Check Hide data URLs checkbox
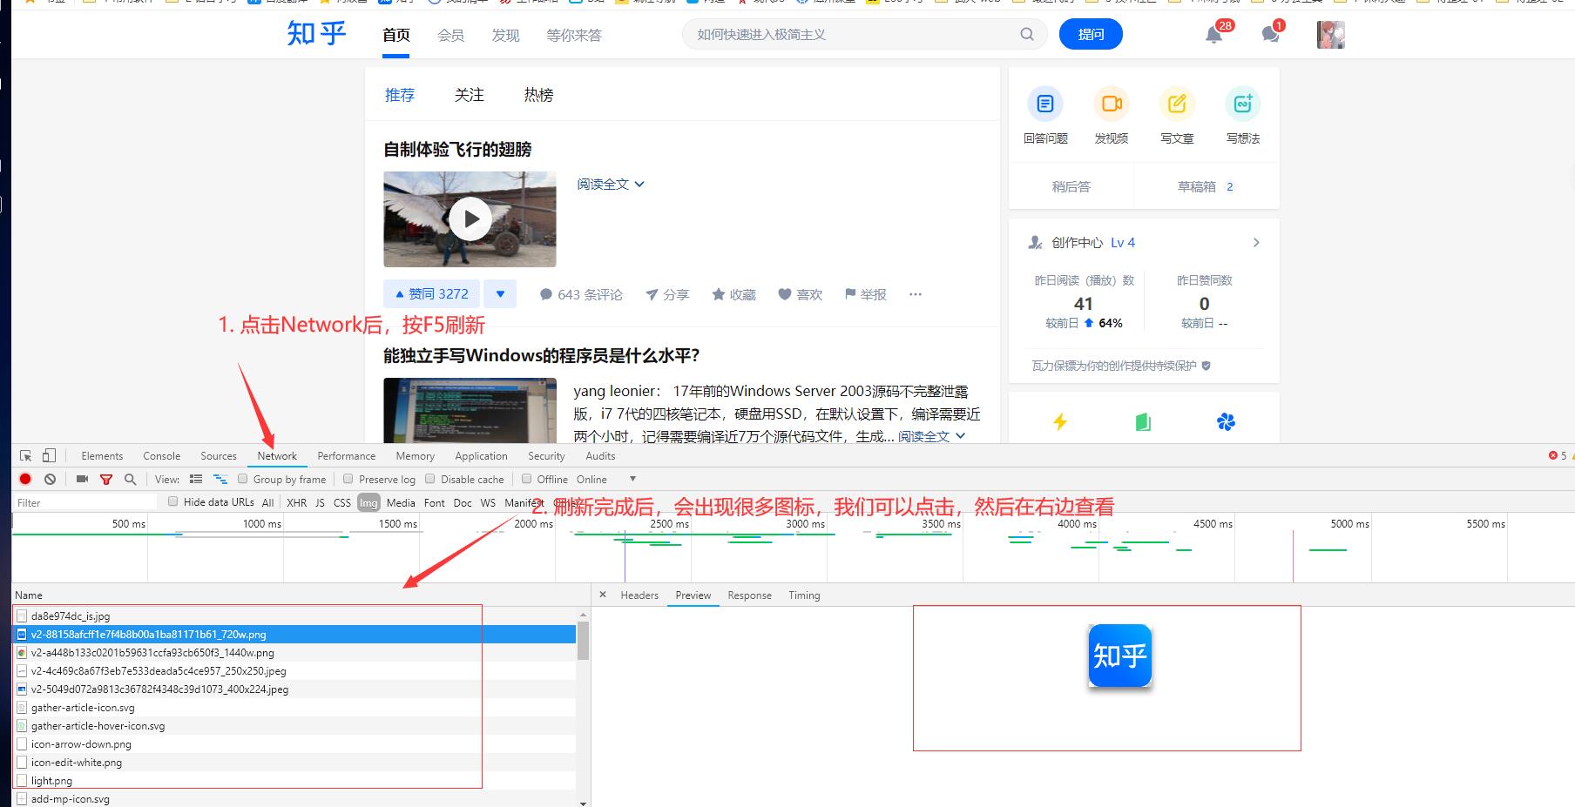This screenshot has width=1575, height=807. click(172, 501)
